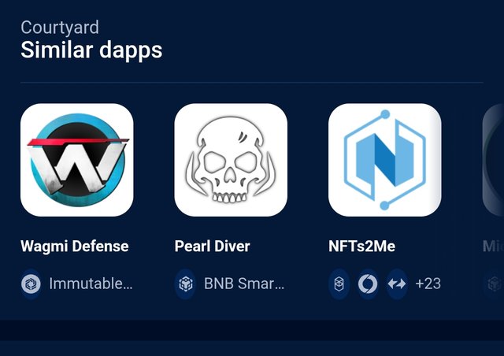This screenshot has height=356, width=504.
Task: Click the circular swirl chain icon under NFTs2Me
Action: pyautogui.click(x=368, y=284)
